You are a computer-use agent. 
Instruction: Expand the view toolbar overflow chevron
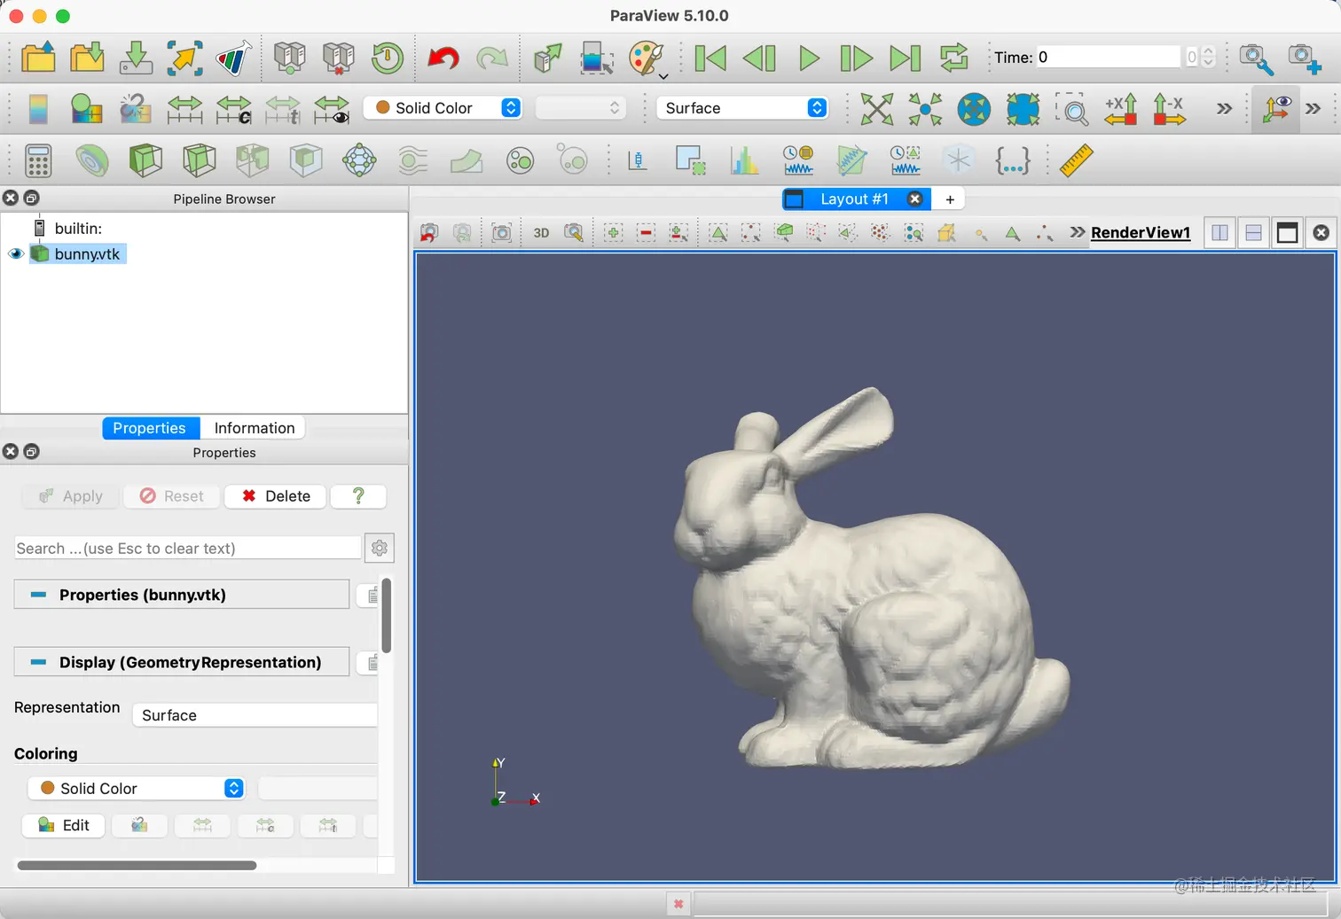click(x=1077, y=232)
